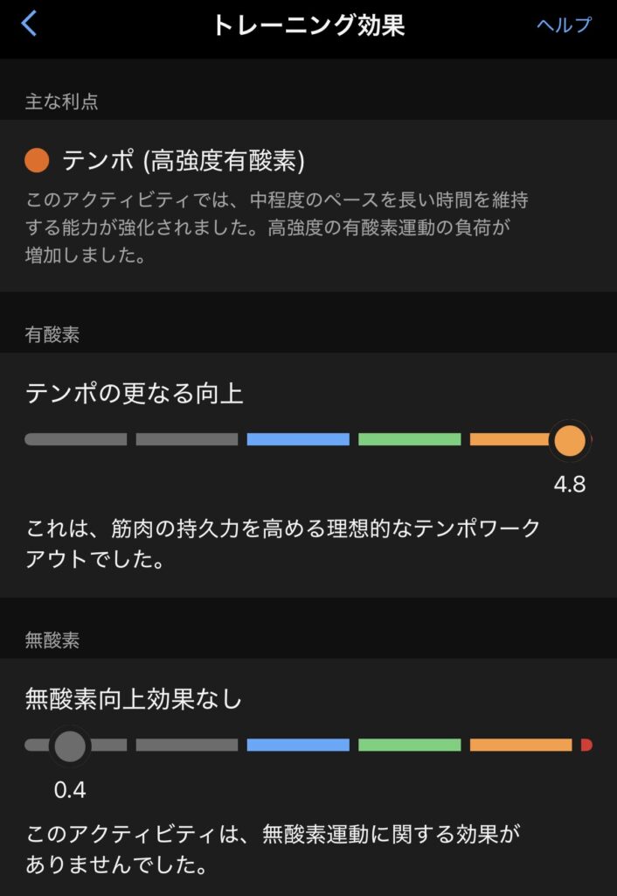
Task: Select the トレーニング効果 page title
Action: (x=308, y=24)
